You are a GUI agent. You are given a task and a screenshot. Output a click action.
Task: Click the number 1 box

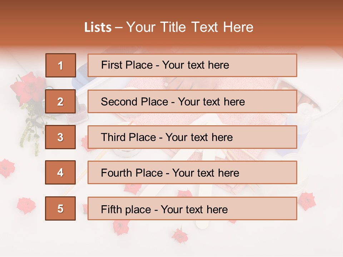point(61,65)
